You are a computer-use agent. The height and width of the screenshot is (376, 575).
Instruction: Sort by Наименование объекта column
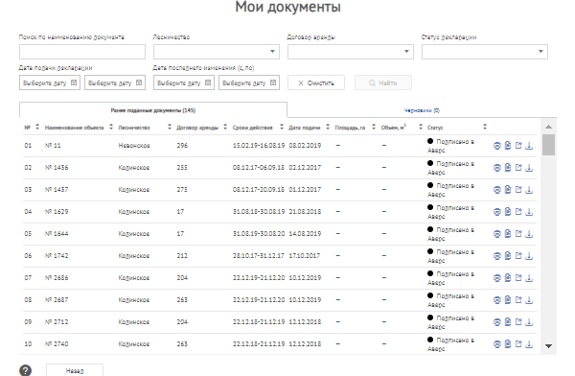pos(111,127)
